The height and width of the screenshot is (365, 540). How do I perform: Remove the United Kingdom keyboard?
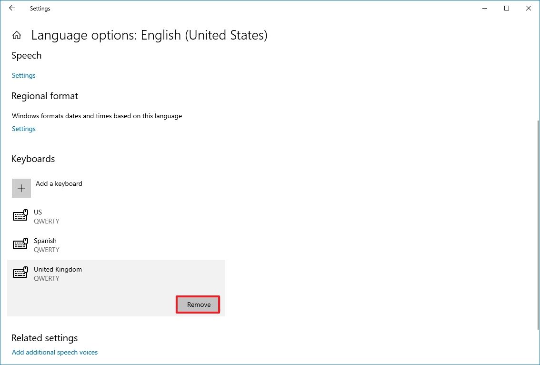coord(198,304)
